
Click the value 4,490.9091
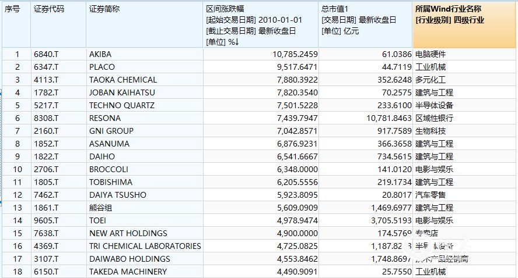tap(297, 272)
